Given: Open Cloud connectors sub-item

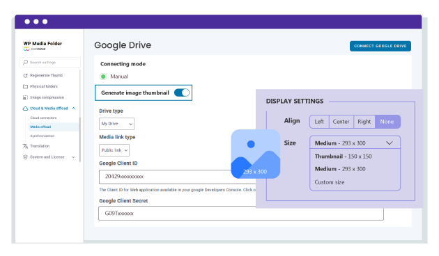Looking at the screenshot, I should coord(43,118).
